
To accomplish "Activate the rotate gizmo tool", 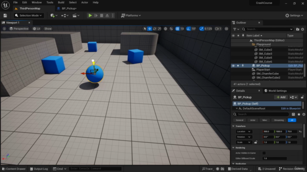I will point(154,29).
